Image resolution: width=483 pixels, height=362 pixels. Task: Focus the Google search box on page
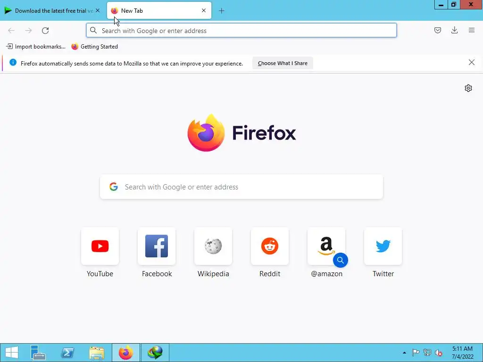(x=241, y=187)
